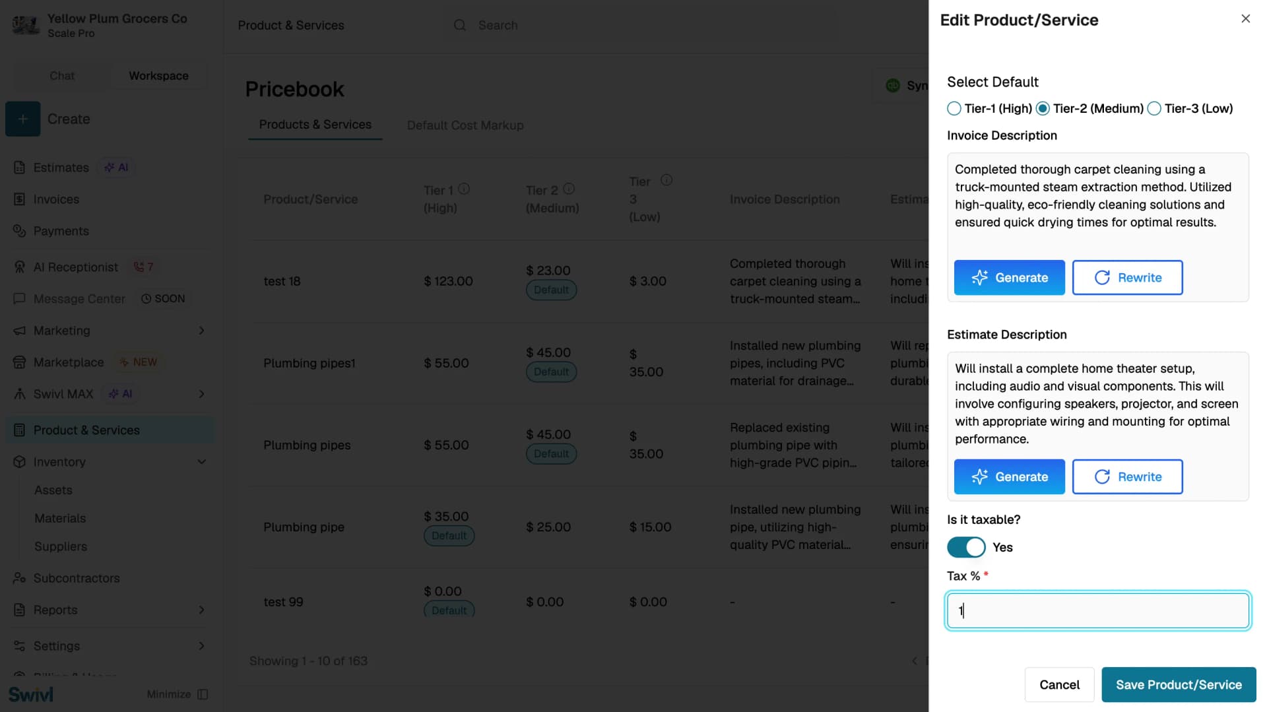Expand the Settings submenu

pyautogui.click(x=202, y=646)
